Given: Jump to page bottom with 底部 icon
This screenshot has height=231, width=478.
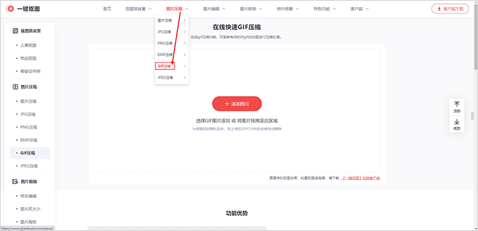Looking at the screenshot, I should coord(457,122).
